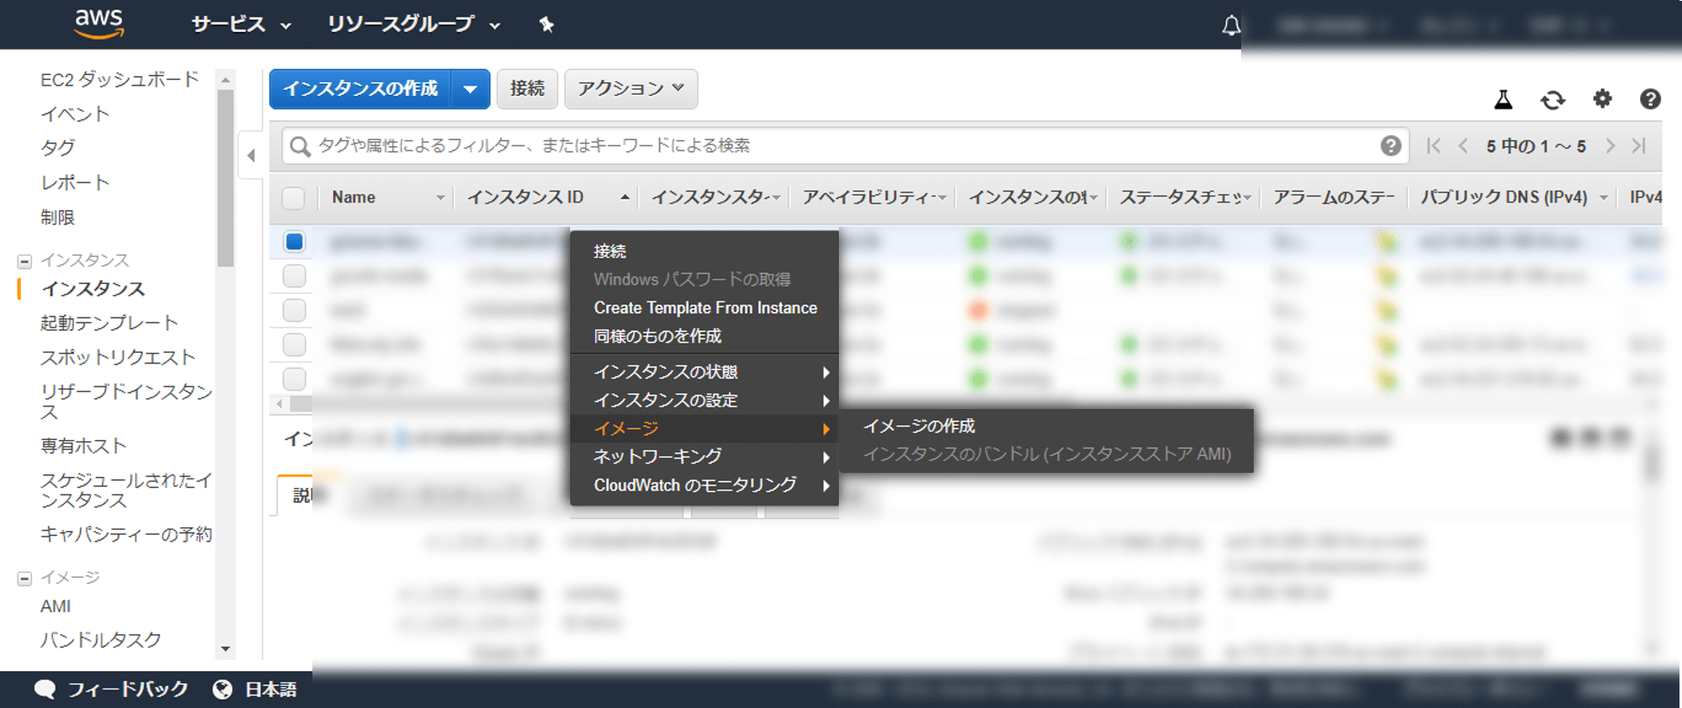Tick the select-all checkbox in table header
1682x708 pixels.
tap(293, 198)
